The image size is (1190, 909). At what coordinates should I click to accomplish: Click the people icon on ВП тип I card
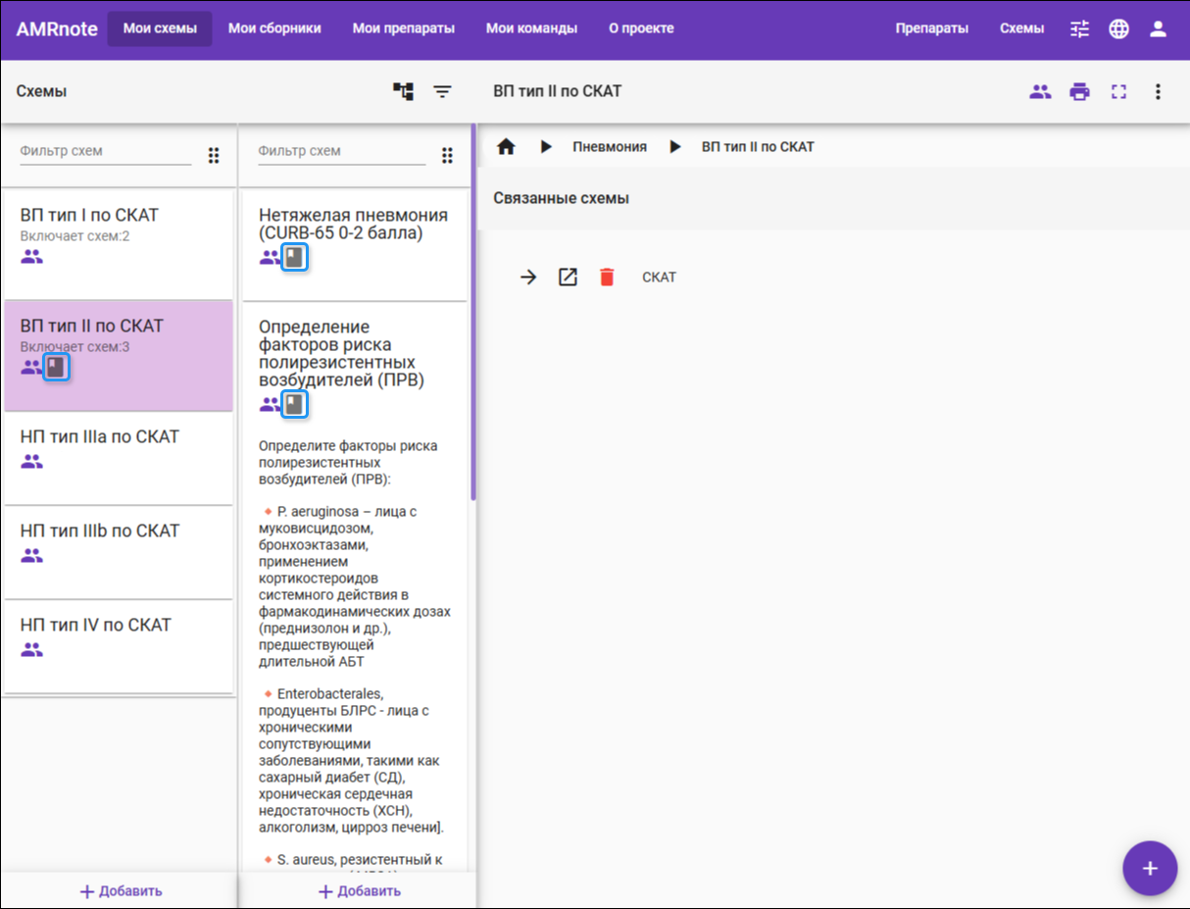point(31,257)
